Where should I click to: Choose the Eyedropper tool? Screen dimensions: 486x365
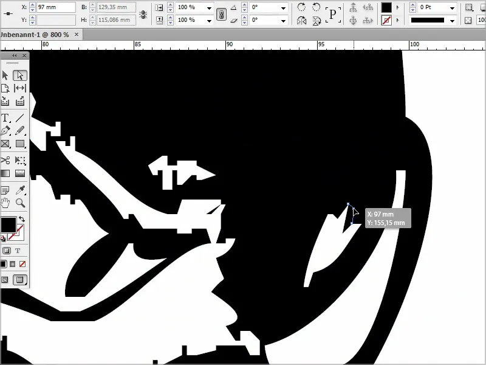coord(20,190)
